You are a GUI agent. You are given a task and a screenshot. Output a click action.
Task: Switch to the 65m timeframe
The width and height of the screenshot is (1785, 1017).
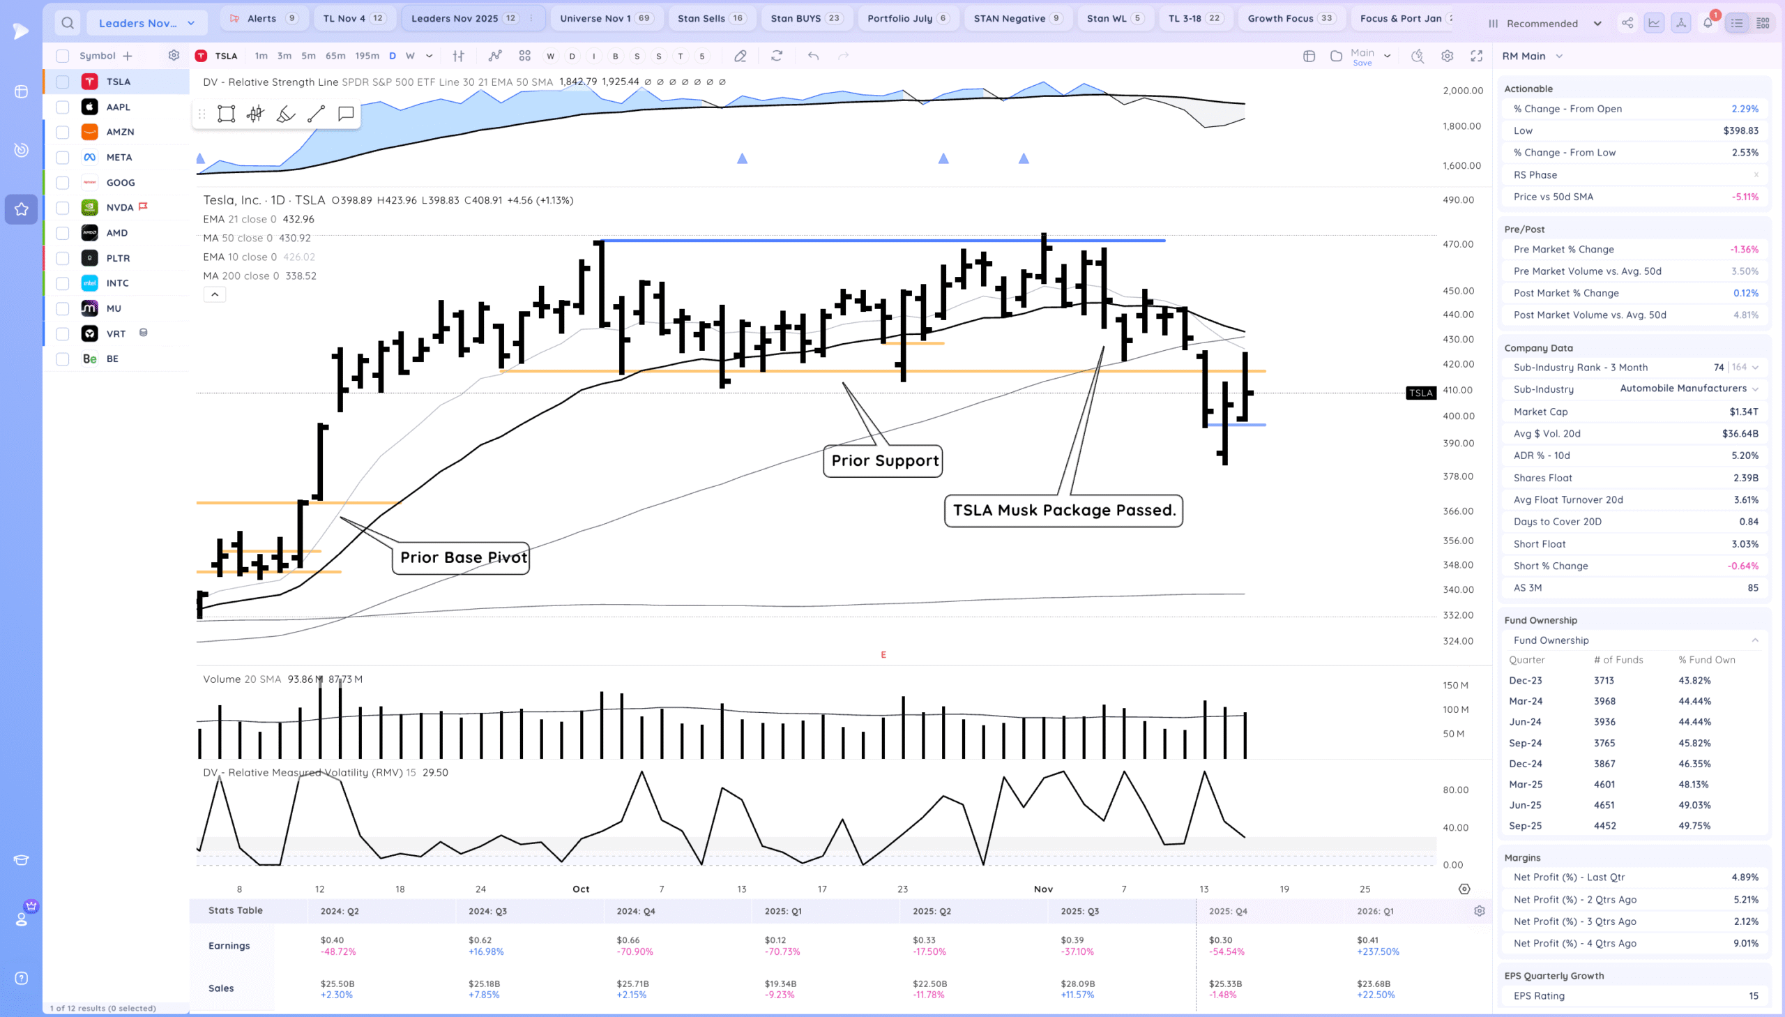[x=335, y=56]
